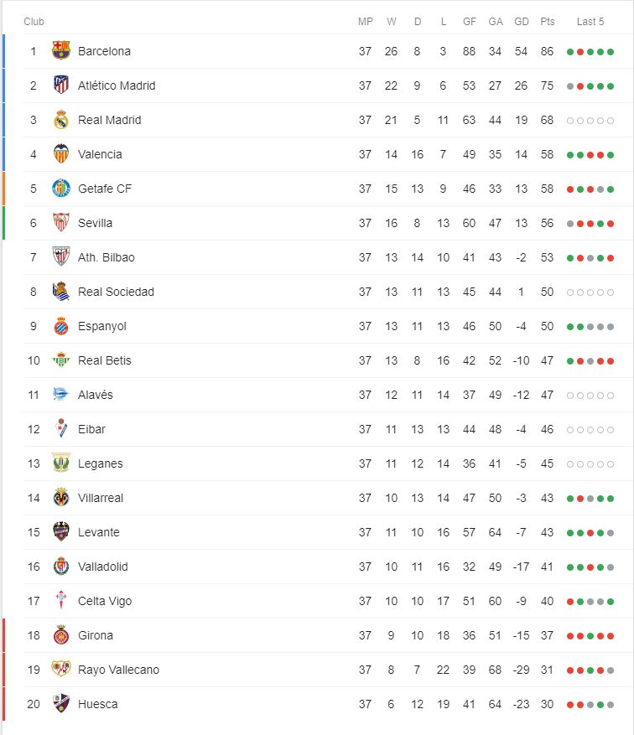
Task: Click the Celta Vigo crest icon
Action: coord(61,600)
